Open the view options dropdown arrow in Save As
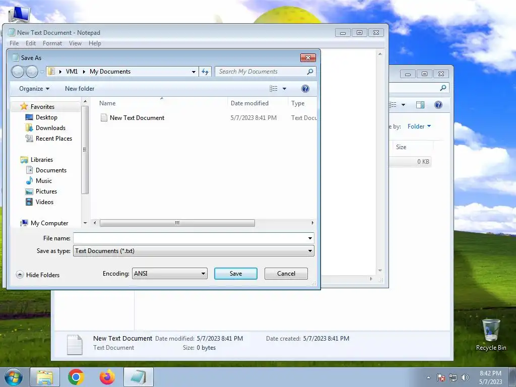 pyautogui.click(x=284, y=89)
